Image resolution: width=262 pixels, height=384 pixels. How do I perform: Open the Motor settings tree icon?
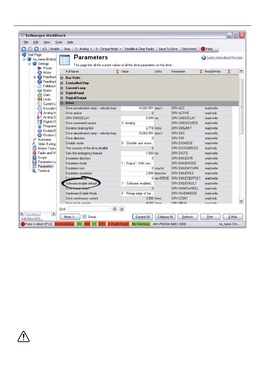pos(40,73)
